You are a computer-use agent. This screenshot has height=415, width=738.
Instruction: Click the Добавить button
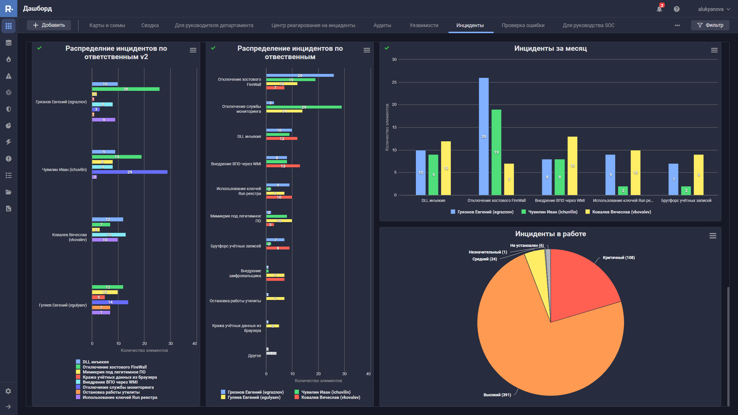[49, 25]
